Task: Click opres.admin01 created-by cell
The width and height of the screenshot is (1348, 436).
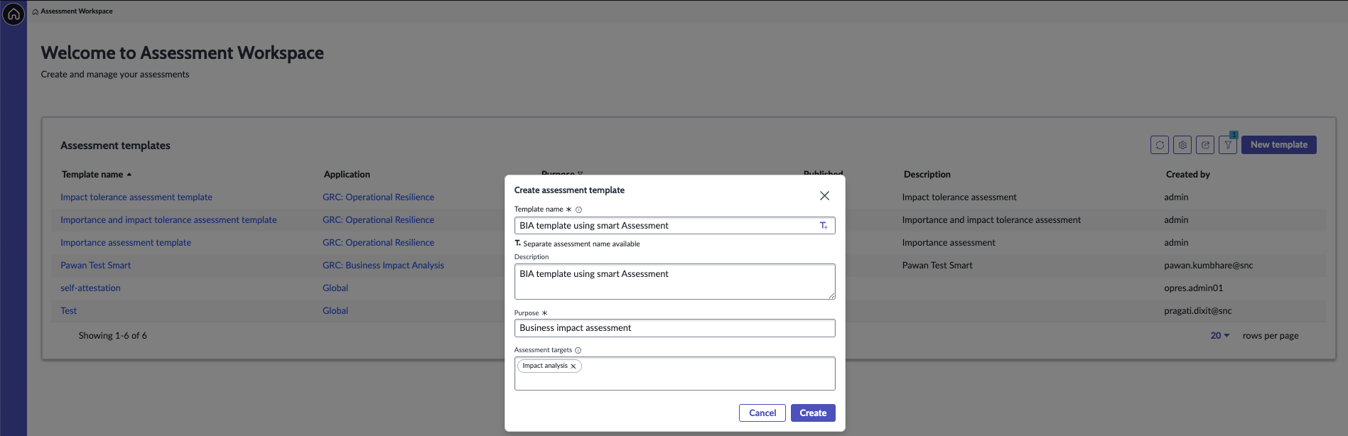Action: (x=1193, y=288)
